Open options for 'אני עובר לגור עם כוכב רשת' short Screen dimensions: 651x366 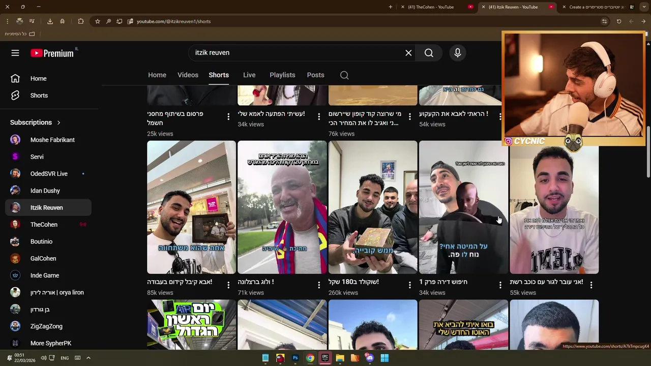tap(591, 285)
